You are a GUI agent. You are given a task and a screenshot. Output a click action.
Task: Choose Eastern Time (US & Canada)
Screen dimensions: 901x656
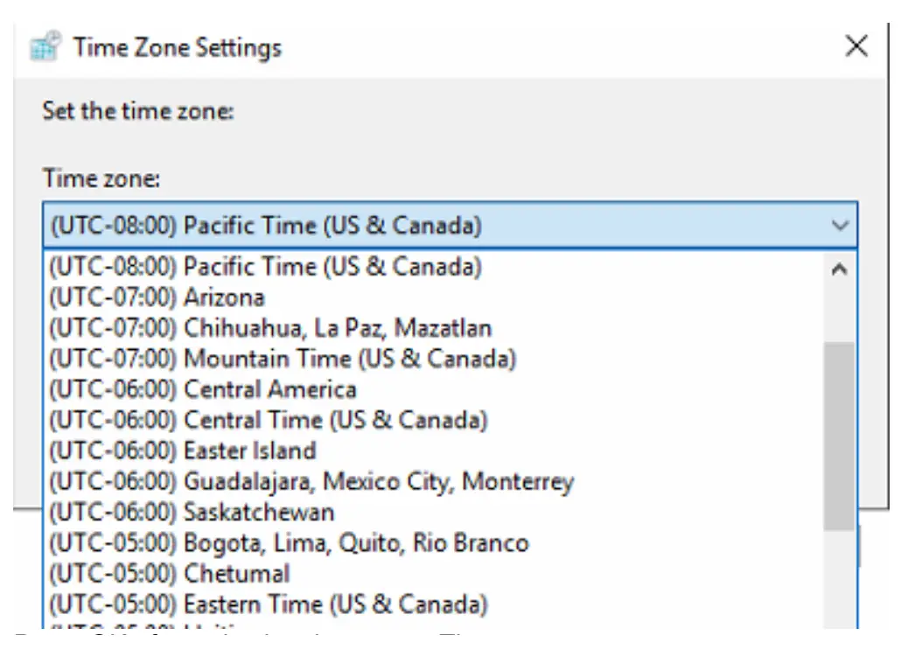[x=254, y=604]
